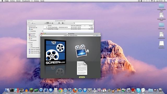
Task: Sort by the Tamaño column header
Action: coord(91,26)
